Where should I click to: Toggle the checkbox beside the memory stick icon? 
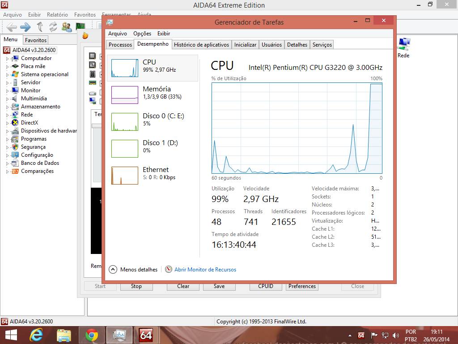101,83
